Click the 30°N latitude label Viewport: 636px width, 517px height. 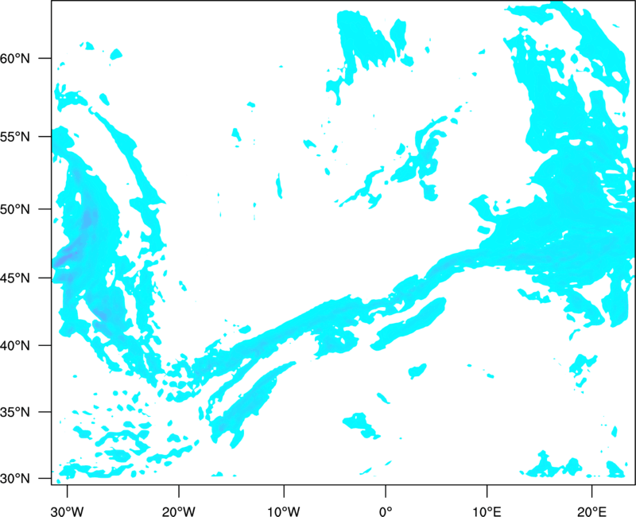[15, 479]
